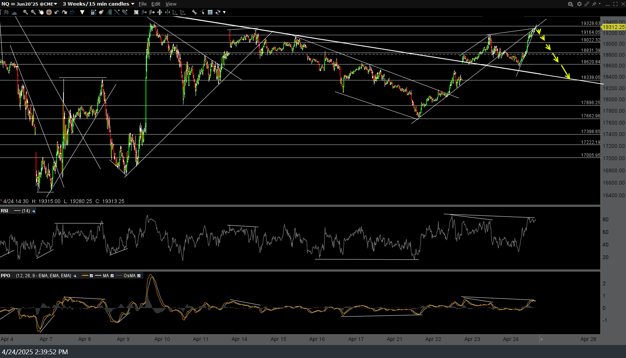
Task: Open the gear settings icon
Action: click(579, 4)
